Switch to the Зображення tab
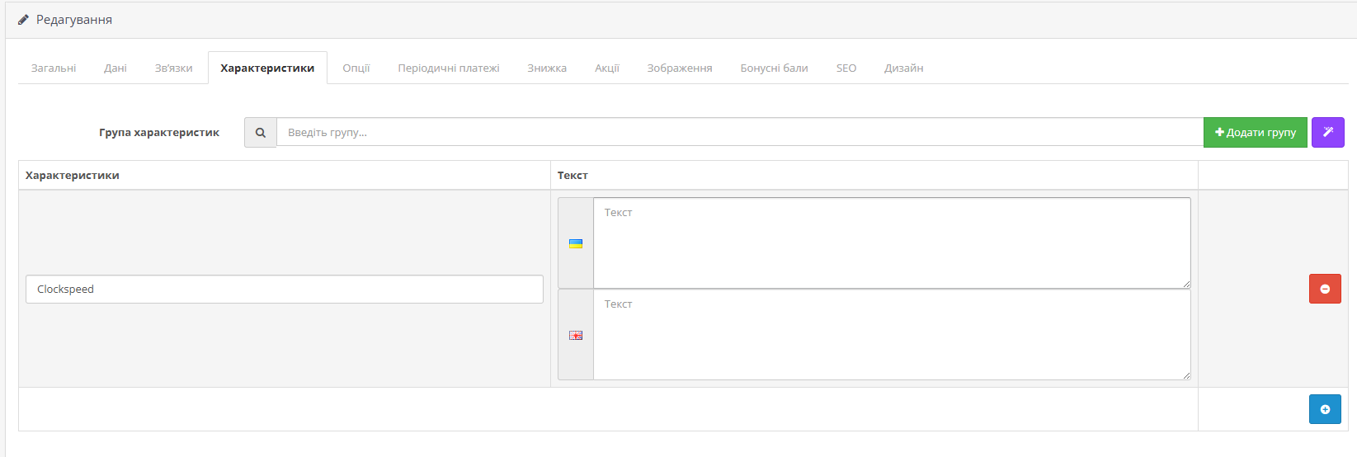Screen dimensions: 1357x457 (680, 68)
